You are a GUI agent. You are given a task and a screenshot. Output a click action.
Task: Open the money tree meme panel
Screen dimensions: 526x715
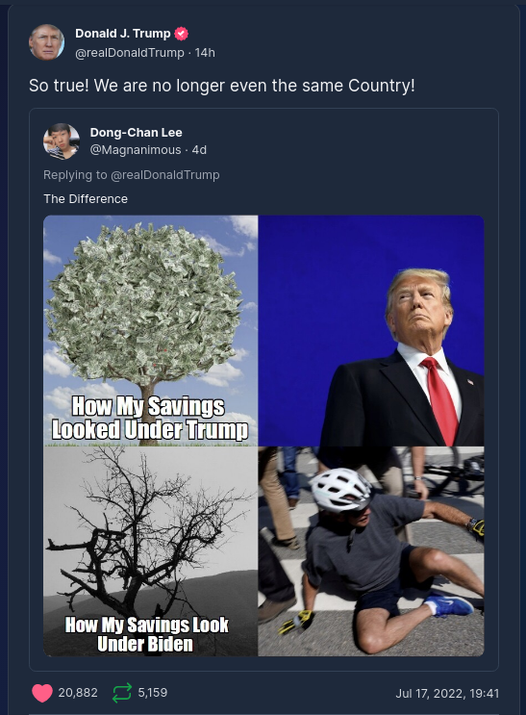point(151,331)
